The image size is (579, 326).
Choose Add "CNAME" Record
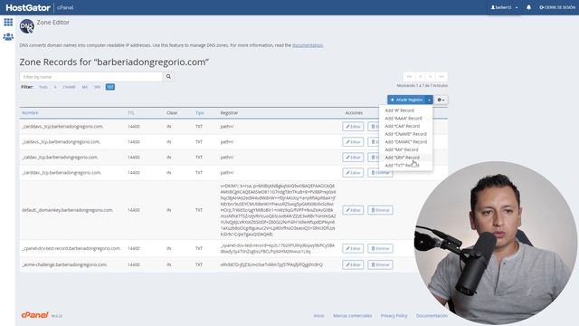point(405,134)
